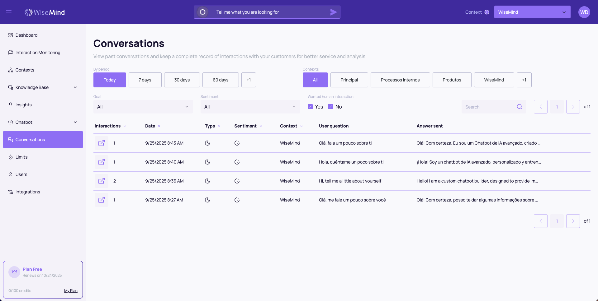Click next page arrow in top pagination
Viewport: 598px width, 301px height.
(x=573, y=107)
